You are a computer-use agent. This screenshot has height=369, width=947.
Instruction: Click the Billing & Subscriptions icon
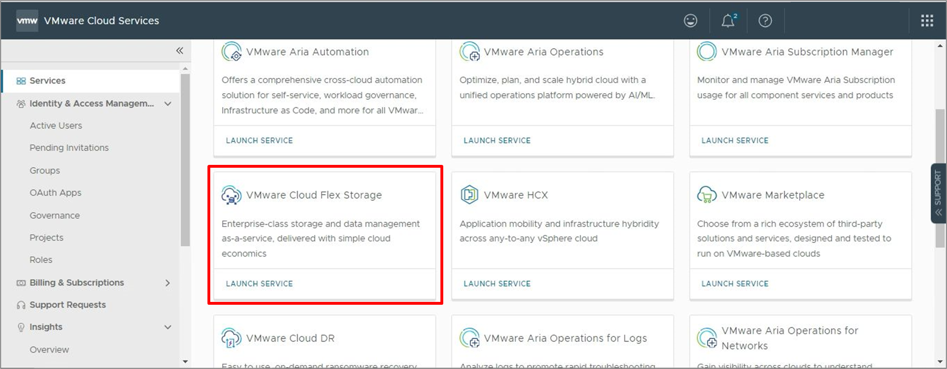pyautogui.click(x=21, y=283)
